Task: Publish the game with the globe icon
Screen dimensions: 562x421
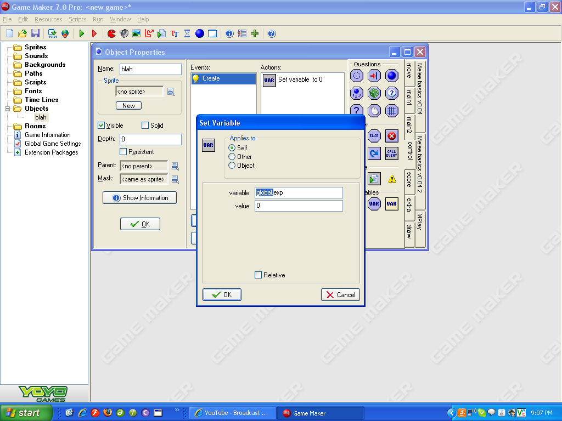Action: pos(65,33)
